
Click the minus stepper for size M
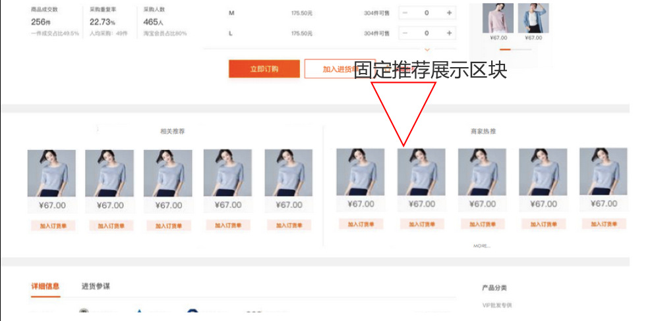(405, 13)
